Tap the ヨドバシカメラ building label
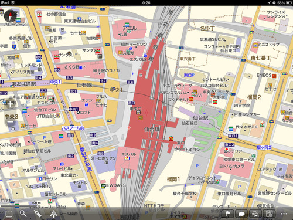The image size is (293, 220). tap(232, 166)
